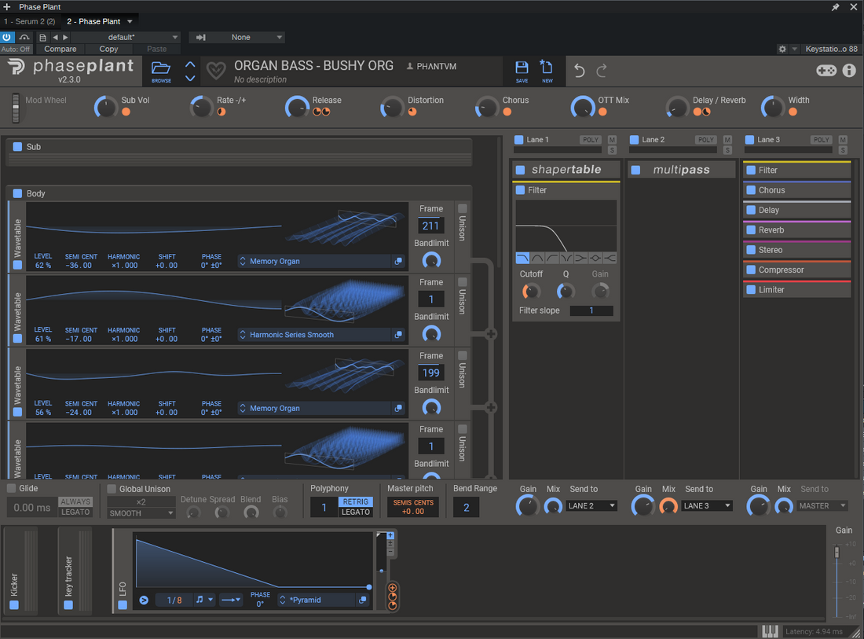Open the Lane 2 Send to LANE 3 dropdown
864x639 pixels.
pyautogui.click(x=707, y=505)
